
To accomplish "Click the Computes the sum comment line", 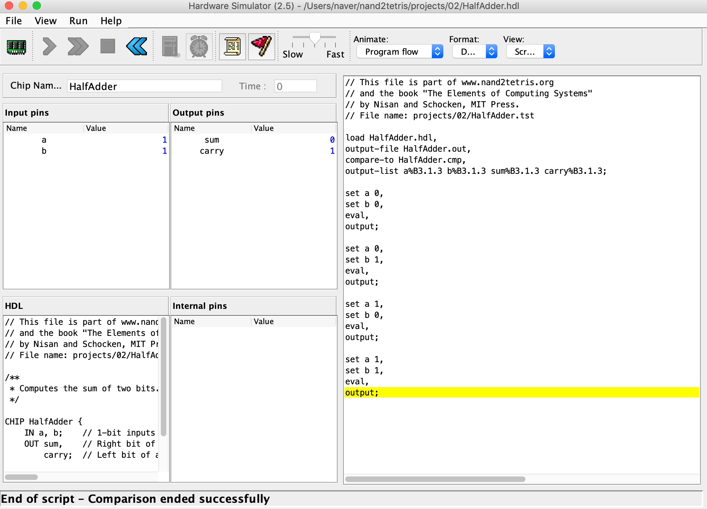I will click(84, 389).
